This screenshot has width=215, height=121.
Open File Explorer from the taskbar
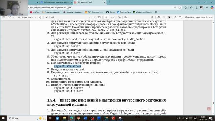[x=64, y=118]
